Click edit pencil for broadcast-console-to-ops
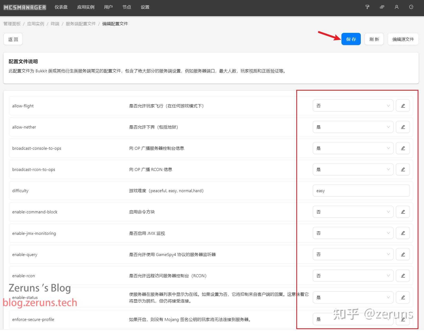This screenshot has width=424, height=331. pyautogui.click(x=403, y=148)
